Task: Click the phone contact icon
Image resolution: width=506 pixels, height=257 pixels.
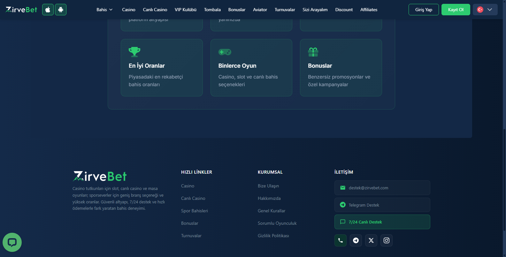Action: [341, 240]
